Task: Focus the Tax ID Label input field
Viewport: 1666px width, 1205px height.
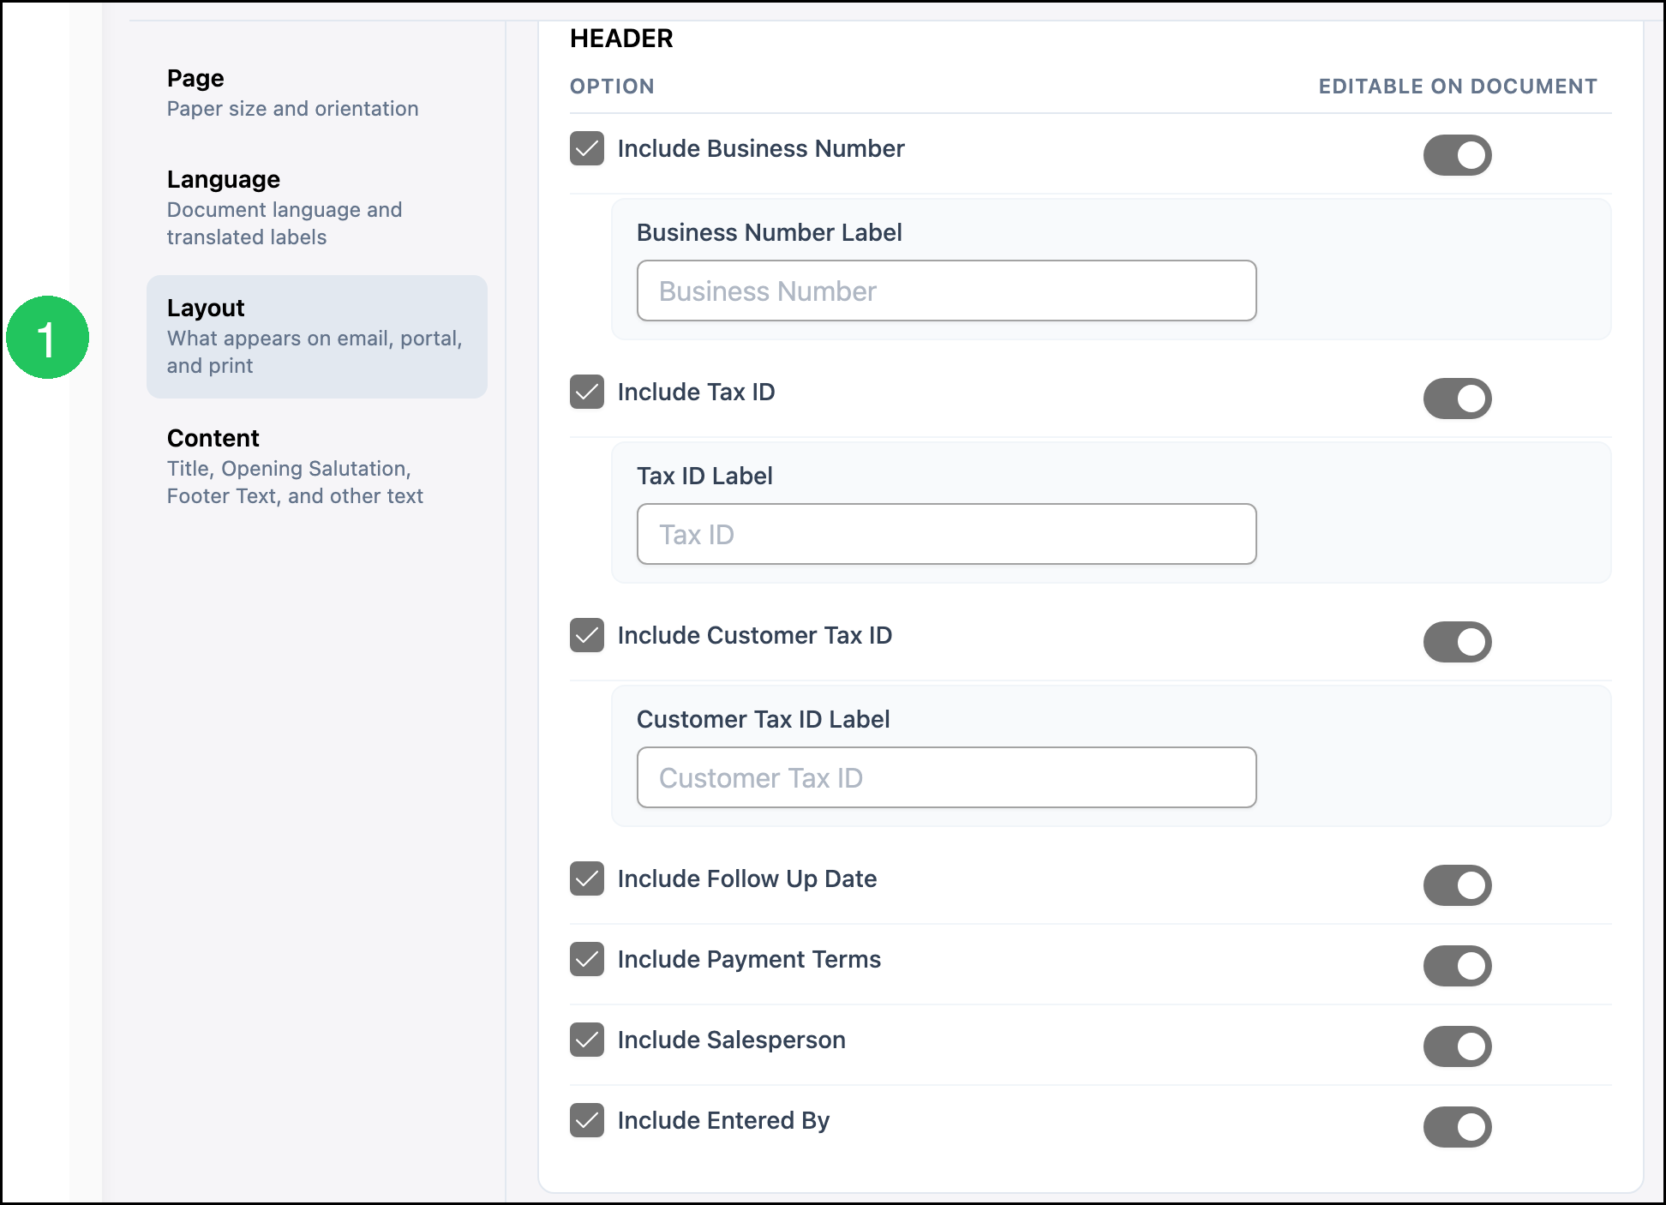Action: point(946,534)
